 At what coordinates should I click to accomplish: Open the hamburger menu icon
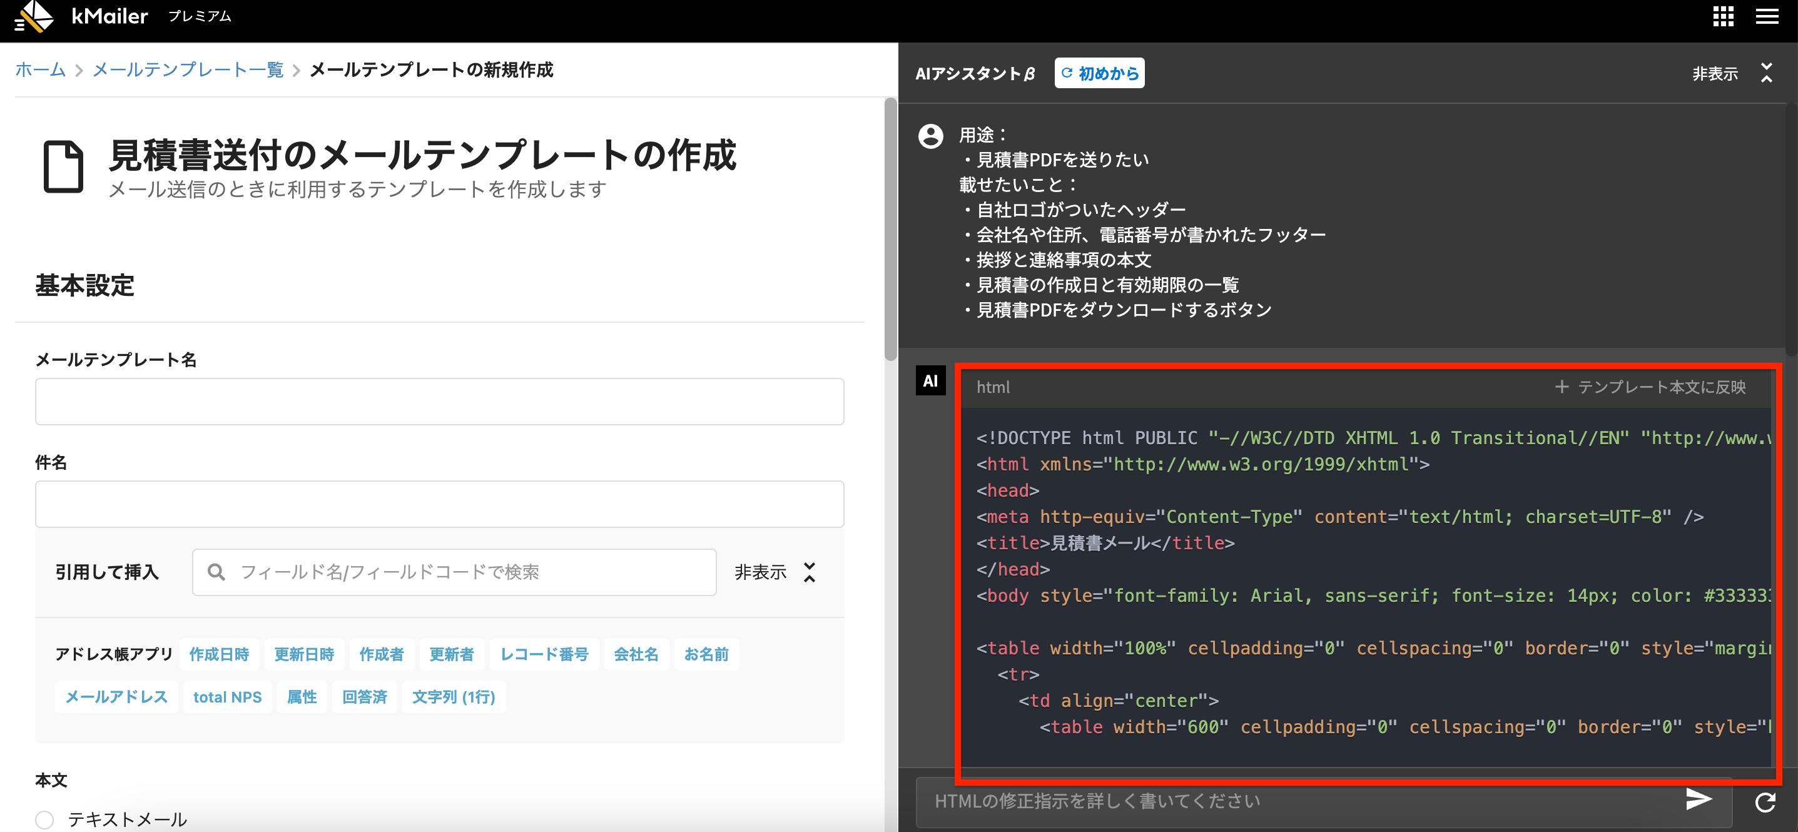[x=1767, y=16]
